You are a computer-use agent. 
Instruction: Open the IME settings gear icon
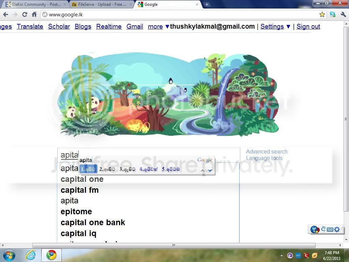[337, 229]
